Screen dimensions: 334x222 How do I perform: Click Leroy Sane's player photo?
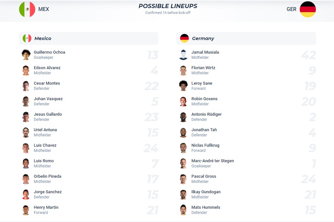183,86
